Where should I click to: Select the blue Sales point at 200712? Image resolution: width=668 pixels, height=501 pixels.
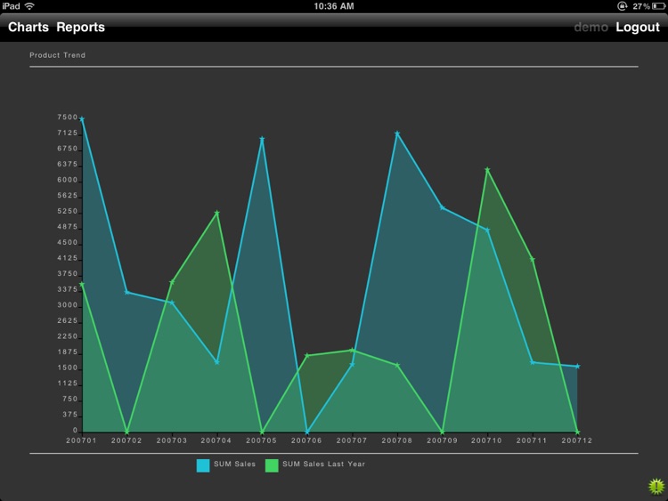(x=577, y=366)
